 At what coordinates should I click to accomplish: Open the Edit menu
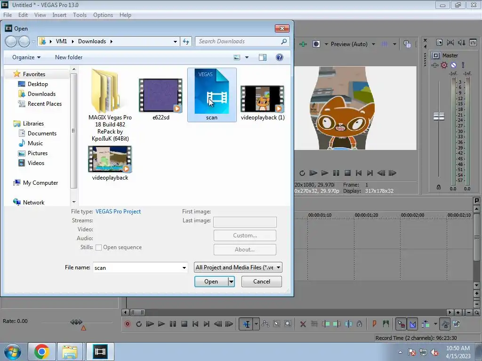click(x=23, y=15)
